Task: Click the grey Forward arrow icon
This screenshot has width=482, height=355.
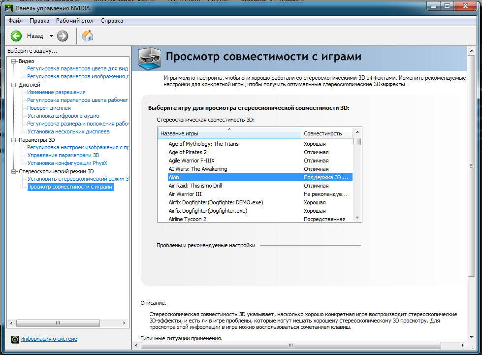Action: pos(63,36)
